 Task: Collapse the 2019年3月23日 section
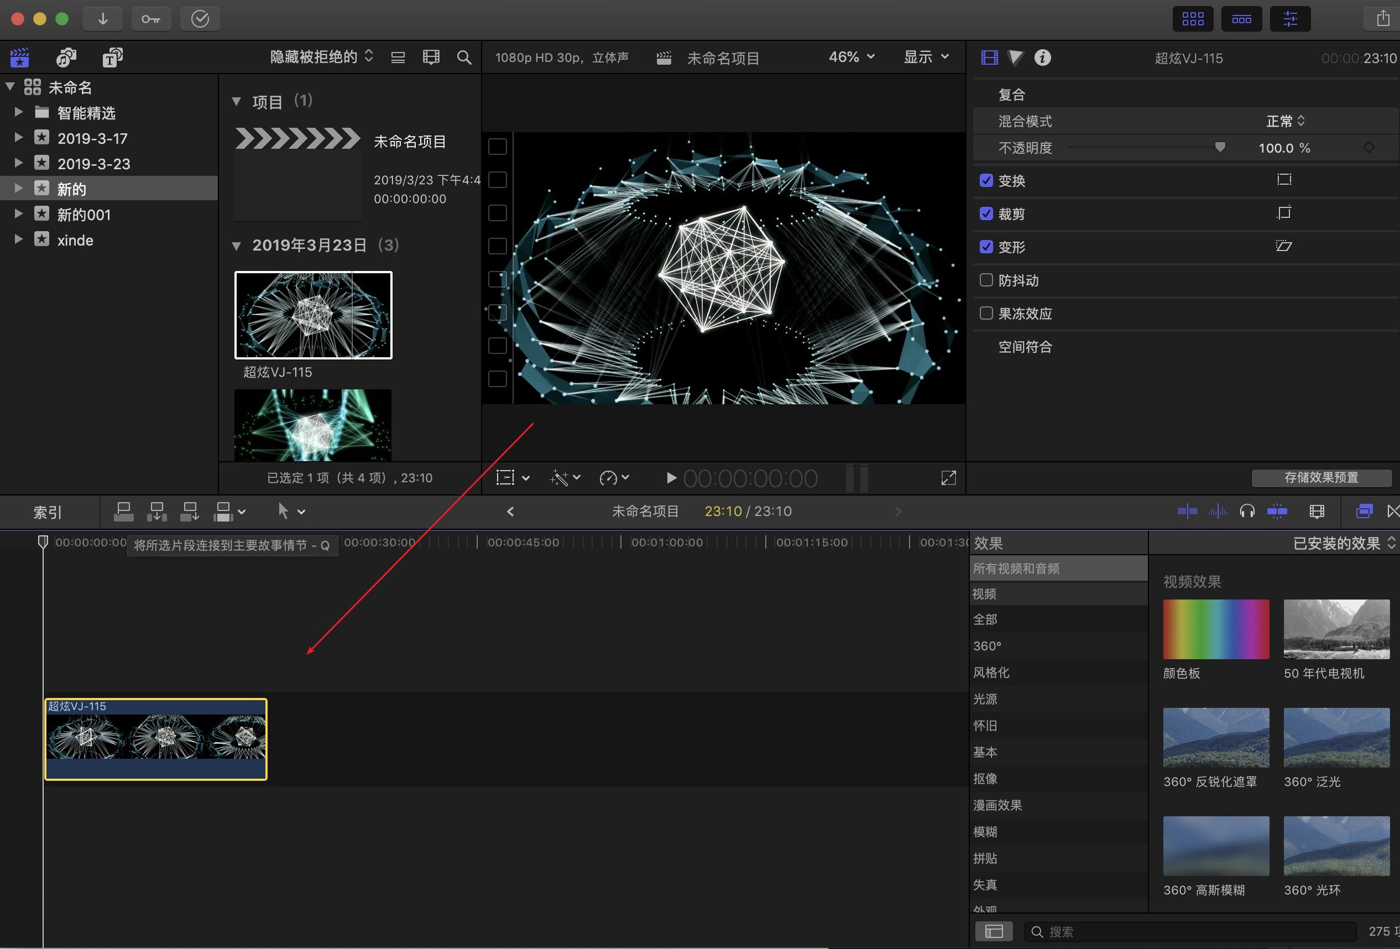point(236,245)
